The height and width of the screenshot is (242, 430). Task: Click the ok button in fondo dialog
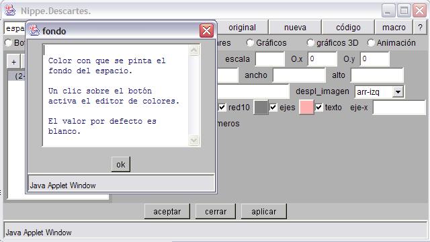click(121, 164)
